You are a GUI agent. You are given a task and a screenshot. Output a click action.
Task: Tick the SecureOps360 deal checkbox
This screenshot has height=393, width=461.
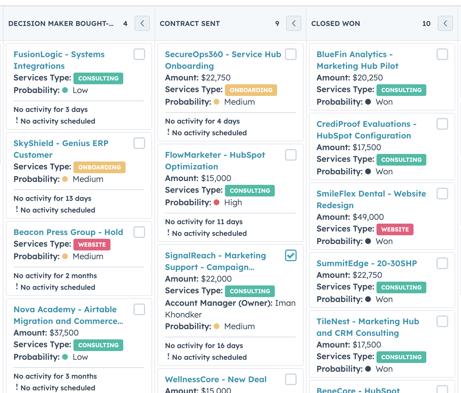pos(291,54)
